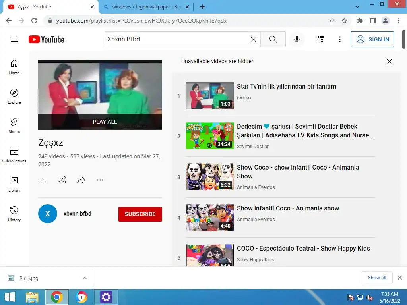The height and width of the screenshot is (305, 407).
Task: Open Library in the sidebar
Action: (14, 184)
